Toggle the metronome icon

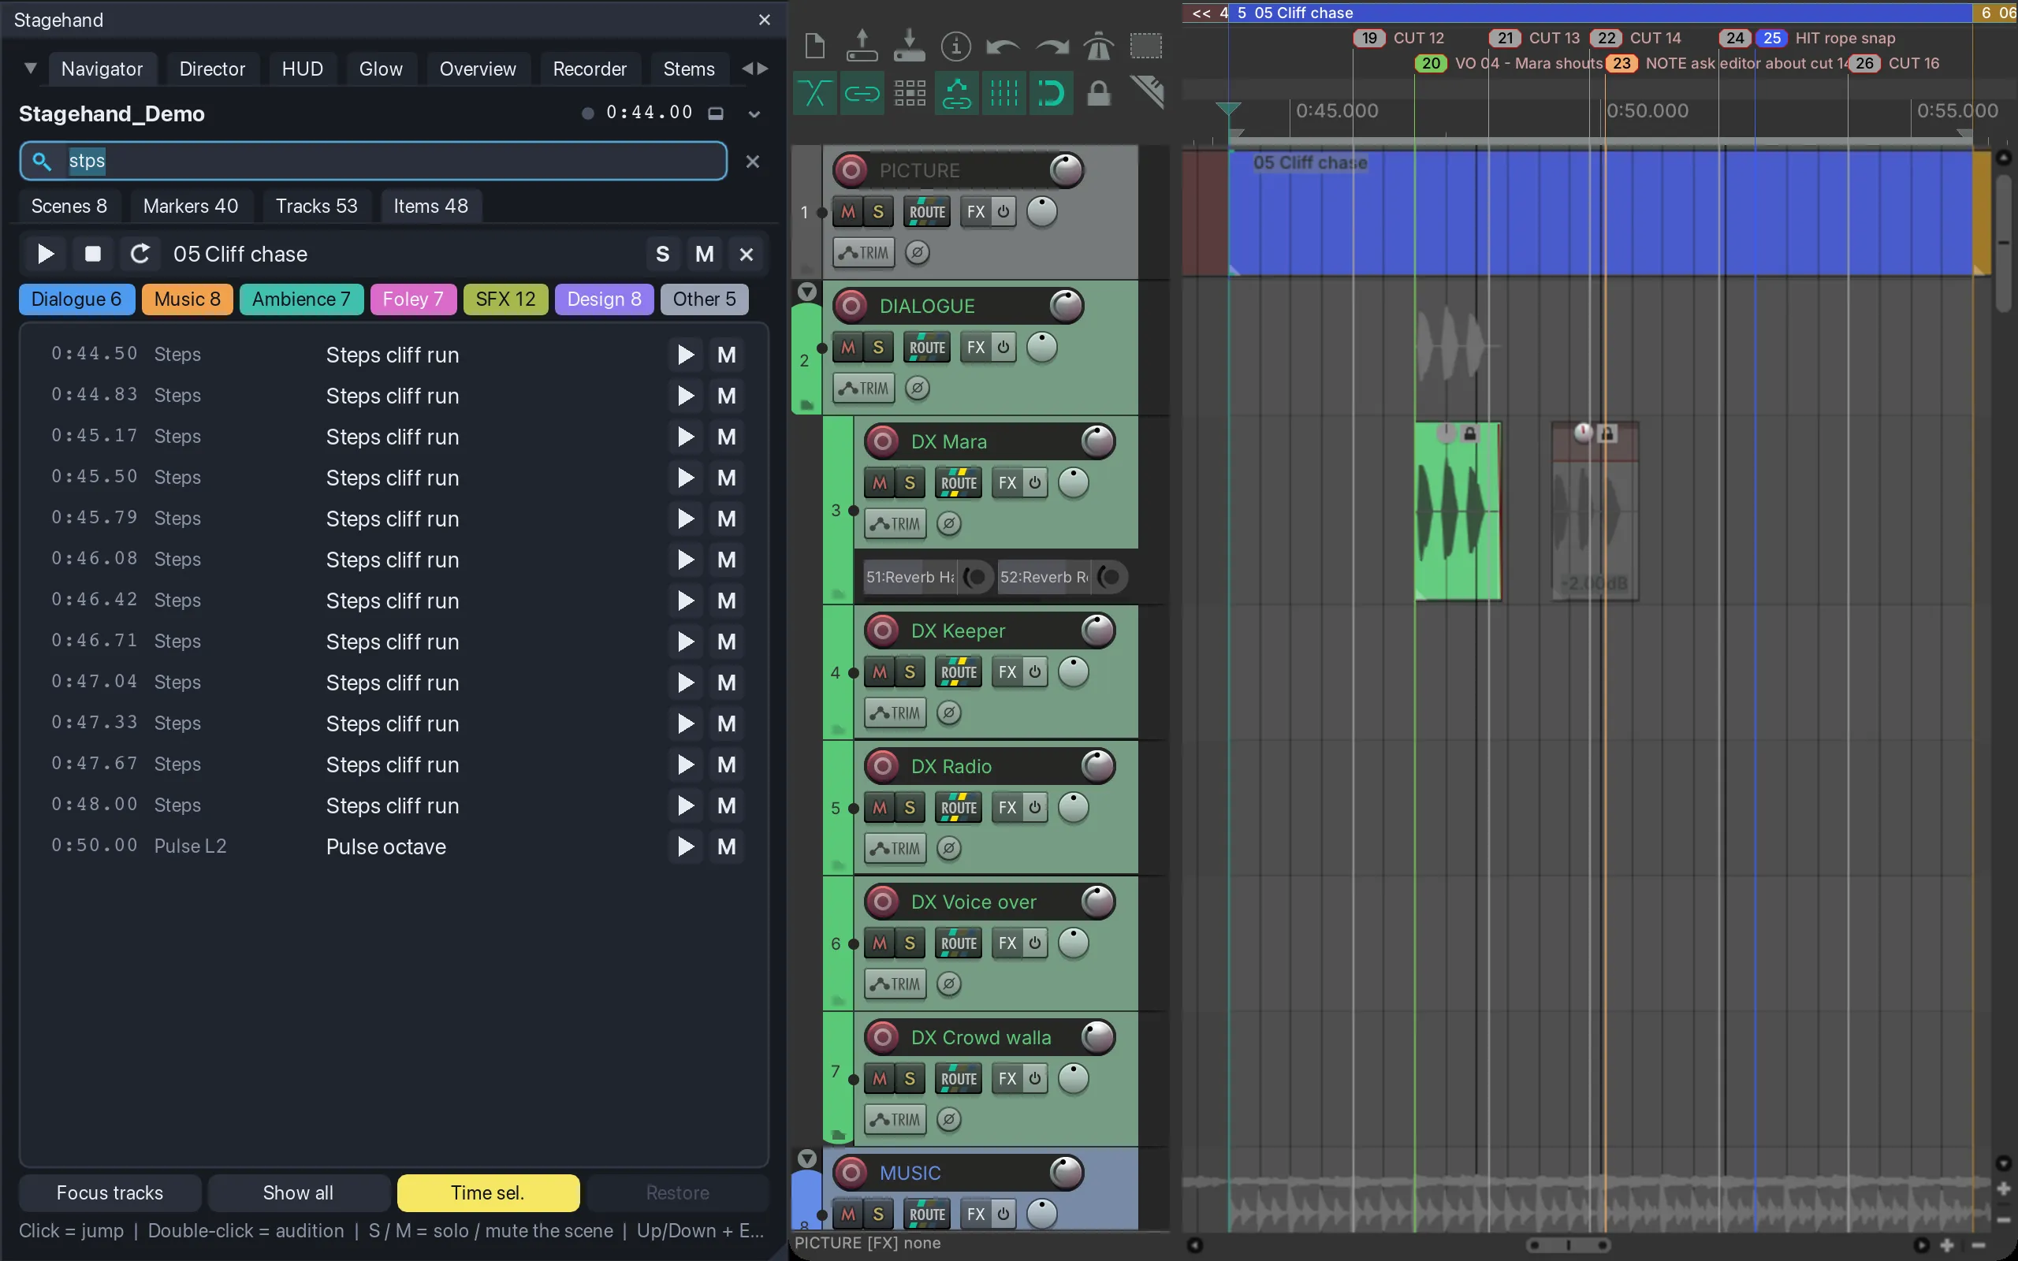[x=1099, y=46]
